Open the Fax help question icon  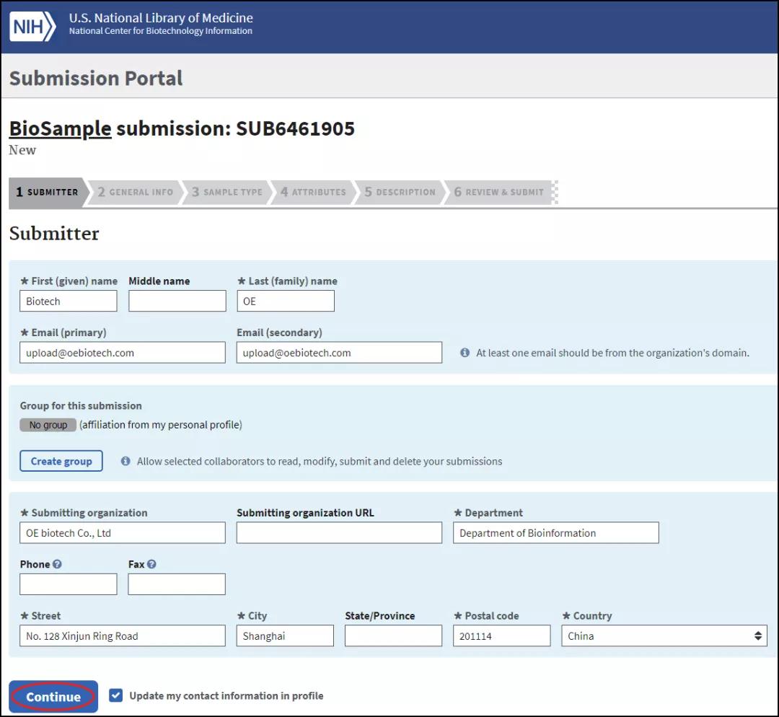point(151,564)
